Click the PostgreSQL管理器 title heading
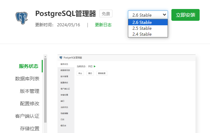The width and height of the screenshot is (210, 133). click(x=66, y=14)
